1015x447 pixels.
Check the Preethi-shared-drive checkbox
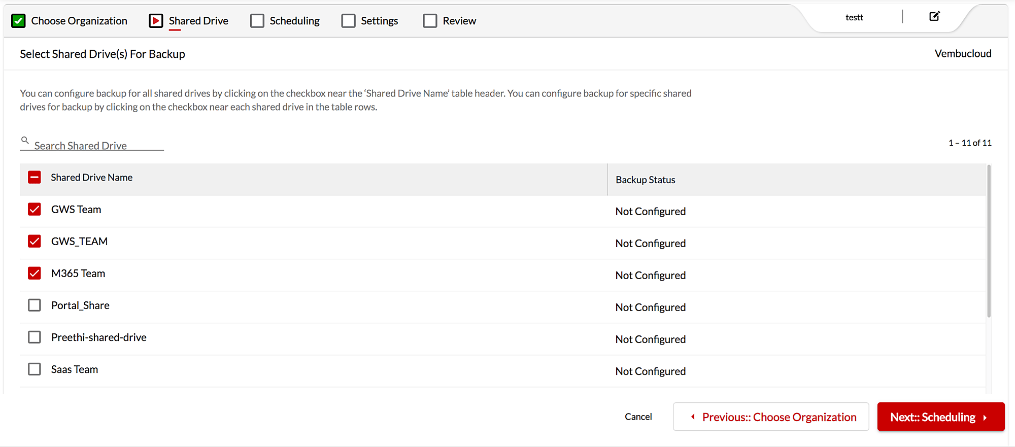click(x=35, y=337)
